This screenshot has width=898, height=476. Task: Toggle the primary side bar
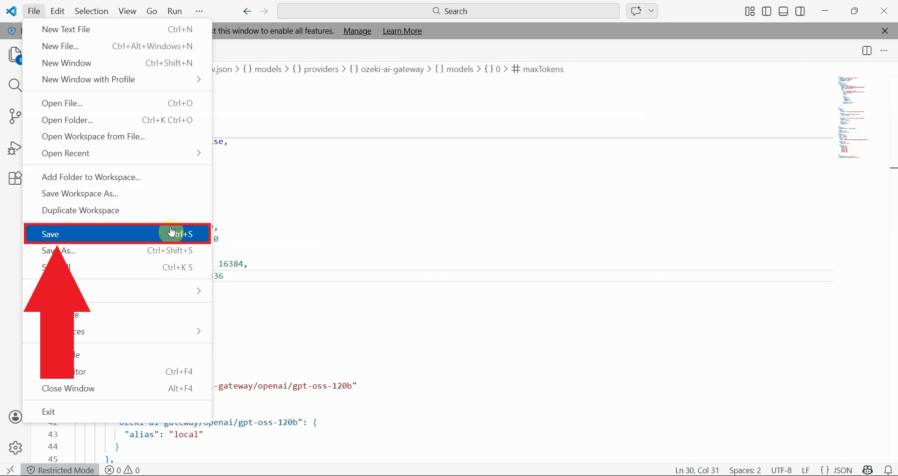pos(767,11)
